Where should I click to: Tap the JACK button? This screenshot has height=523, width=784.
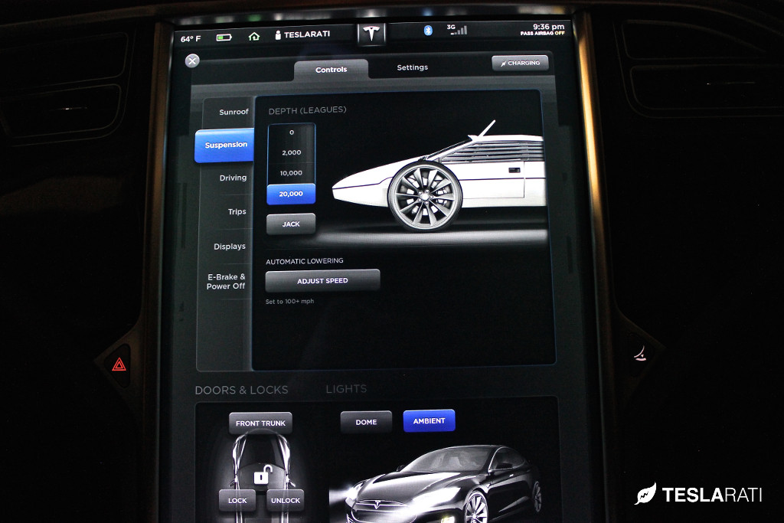click(x=291, y=224)
